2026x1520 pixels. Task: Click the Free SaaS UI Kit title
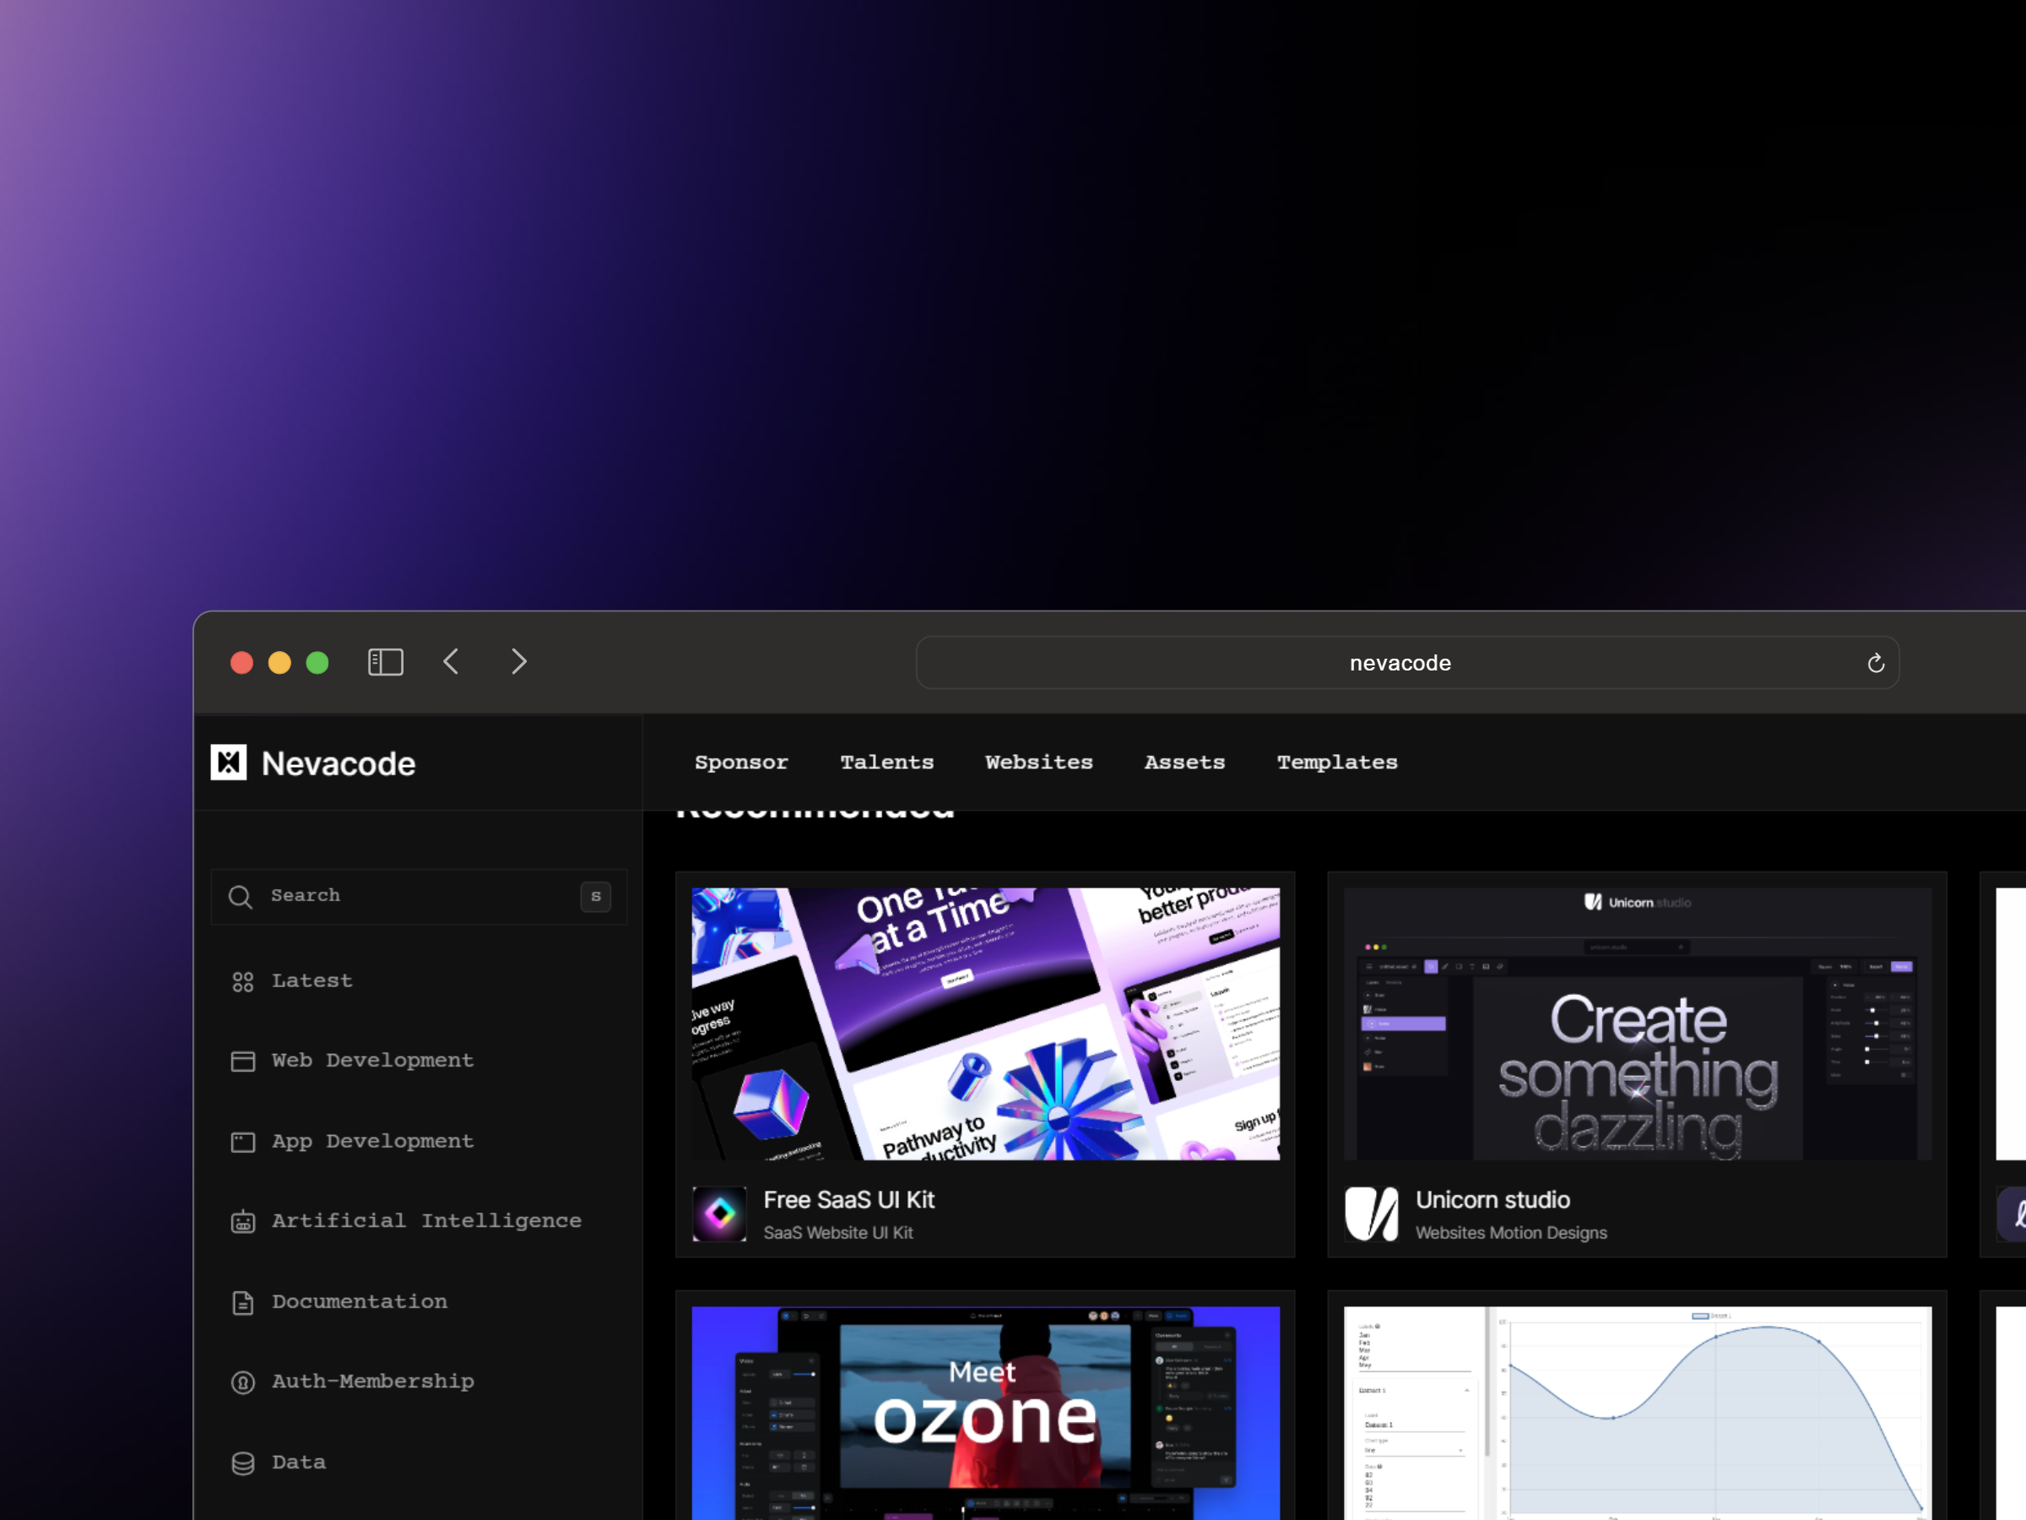849,1200
